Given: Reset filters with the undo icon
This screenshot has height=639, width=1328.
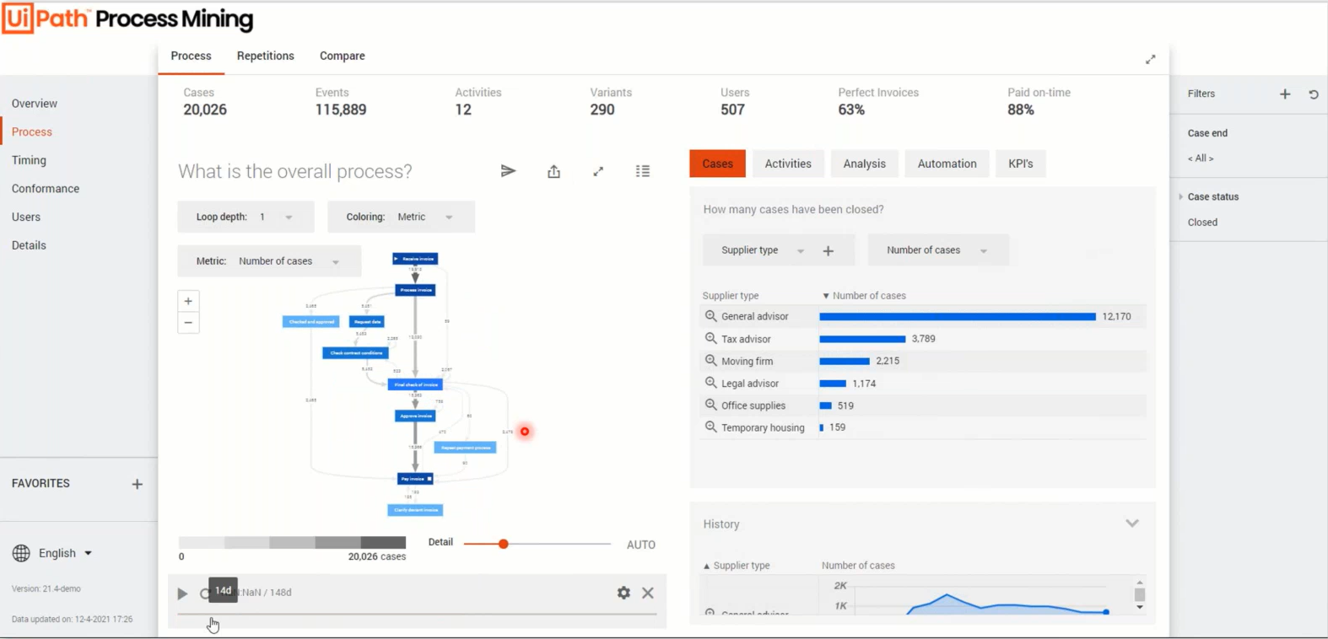Looking at the screenshot, I should pyautogui.click(x=1314, y=94).
